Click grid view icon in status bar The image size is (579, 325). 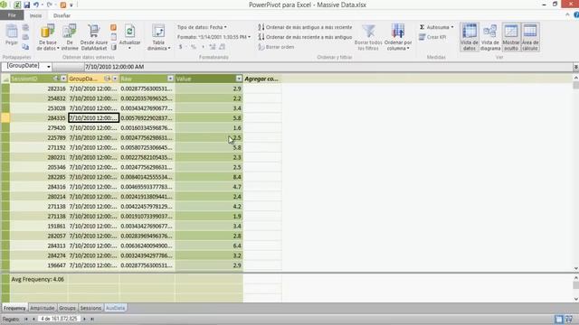click(x=559, y=319)
